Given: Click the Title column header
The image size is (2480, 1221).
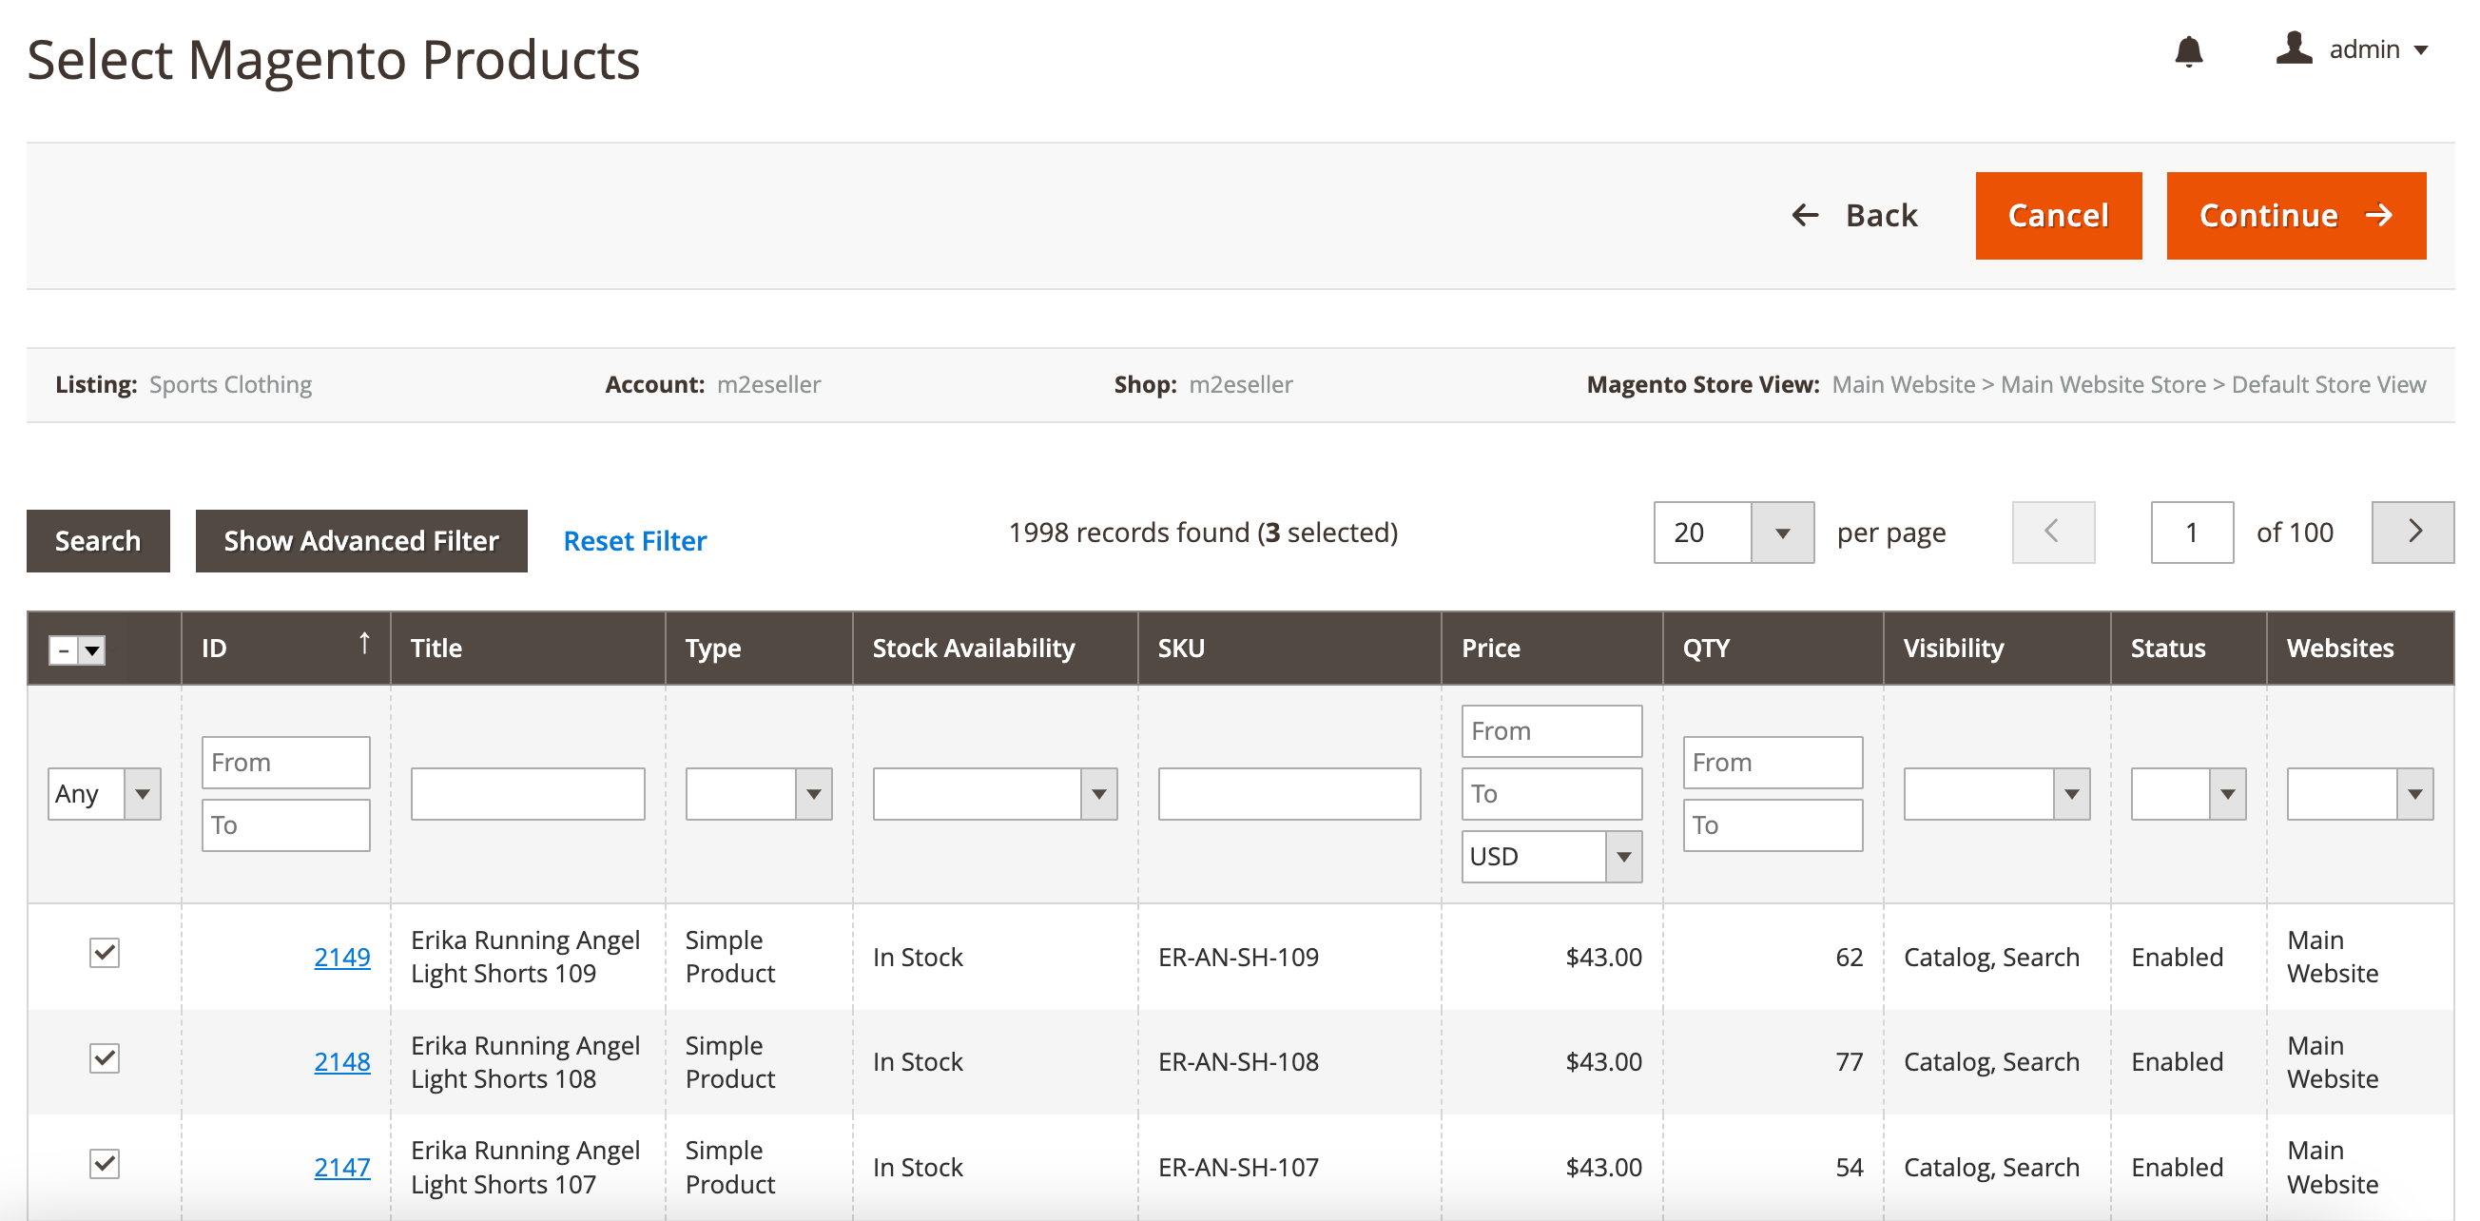Looking at the screenshot, I should 436,648.
